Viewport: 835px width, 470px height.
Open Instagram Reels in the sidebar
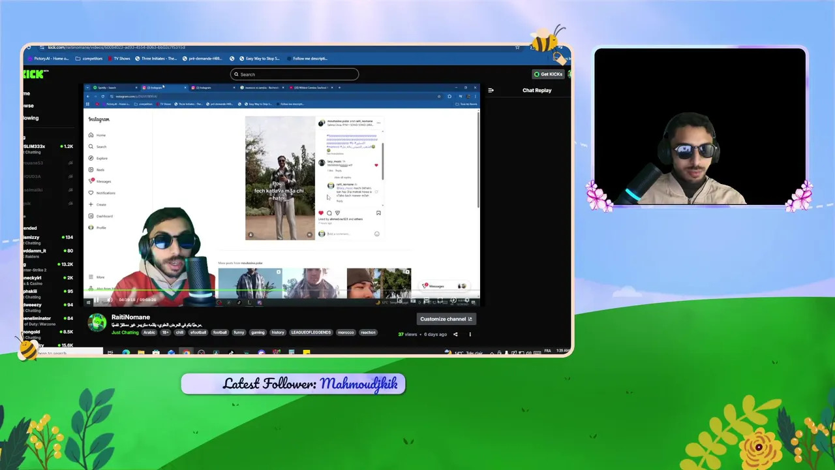point(97,170)
